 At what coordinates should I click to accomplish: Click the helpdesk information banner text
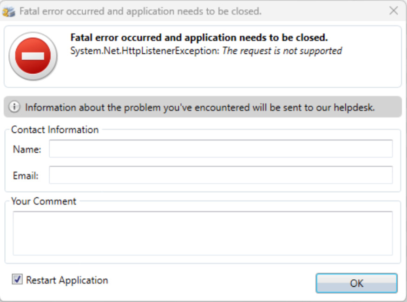(x=200, y=107)
